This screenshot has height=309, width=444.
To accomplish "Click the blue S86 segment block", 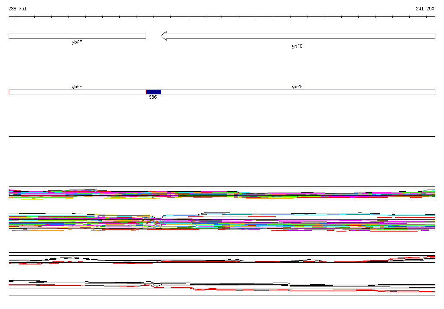I will tap(153, 92).
